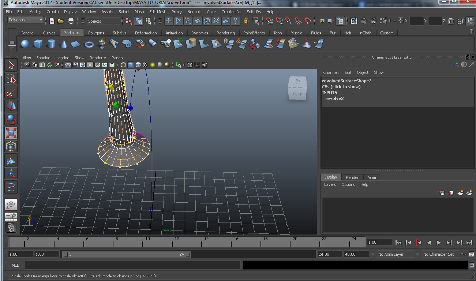
Task: Expand the shelf options arrow menu
Action: (x=12, y=48)
